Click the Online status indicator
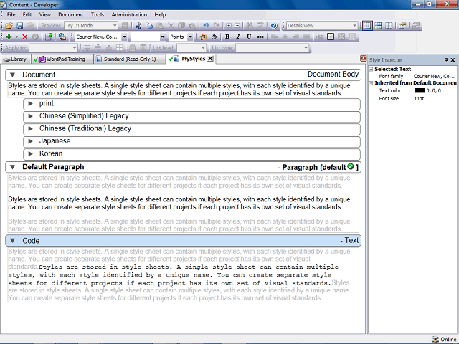 pos(445,339)
